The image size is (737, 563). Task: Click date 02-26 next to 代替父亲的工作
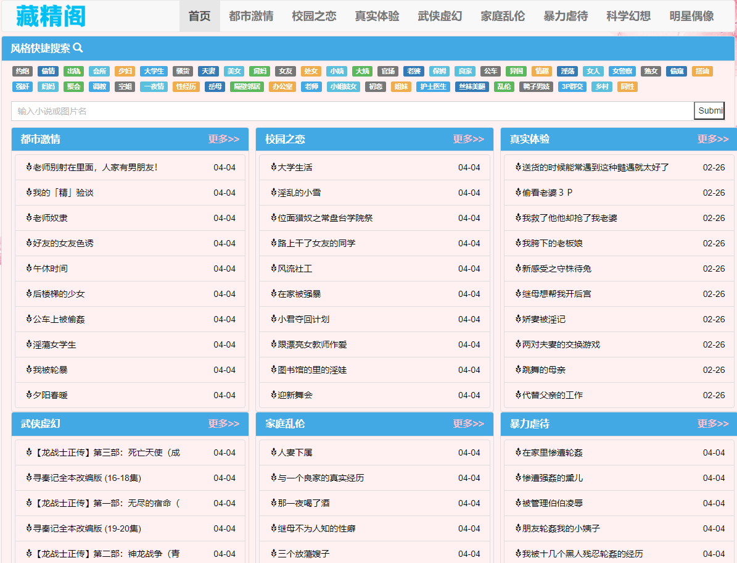coord(714,395)
